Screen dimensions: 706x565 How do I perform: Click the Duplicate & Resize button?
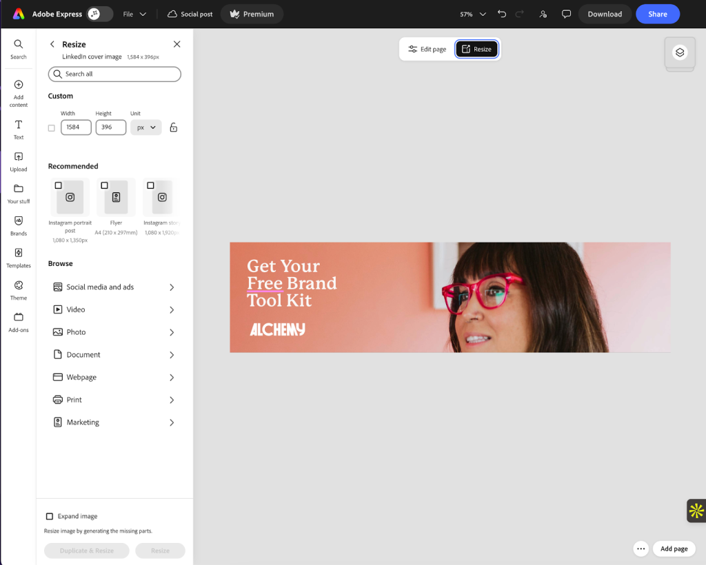click(x=86, y=551)
